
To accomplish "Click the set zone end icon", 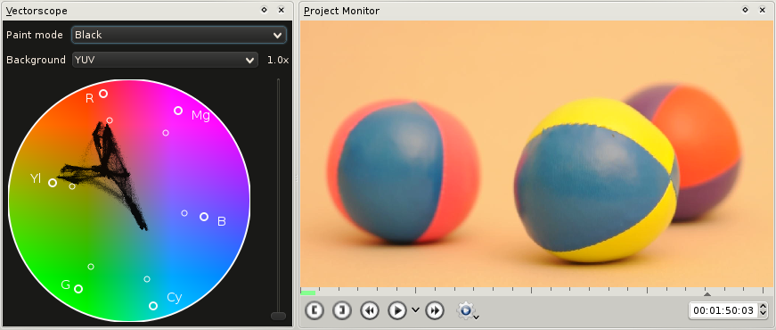I will [x=342, y=310].
